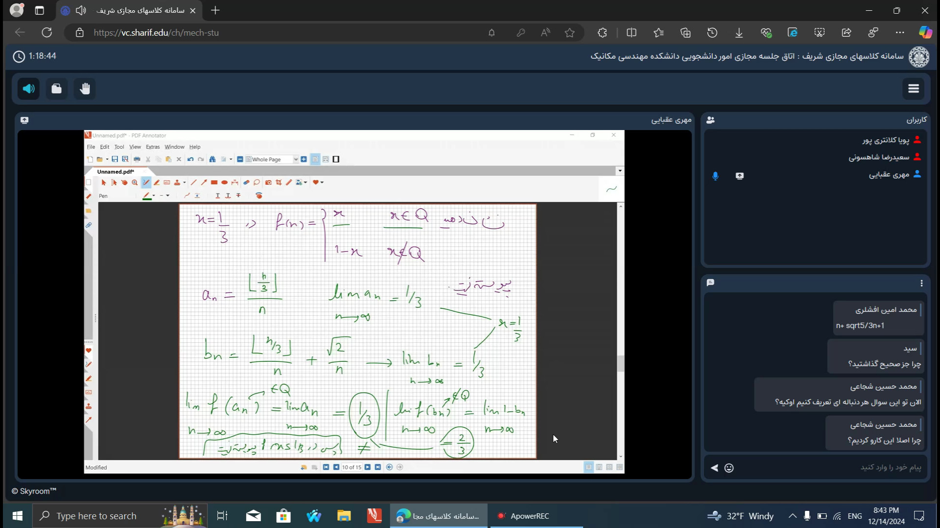Viewport: 940px width, 528px height.
Task: Click the users panel people icon
Action: tap(710, 120)
